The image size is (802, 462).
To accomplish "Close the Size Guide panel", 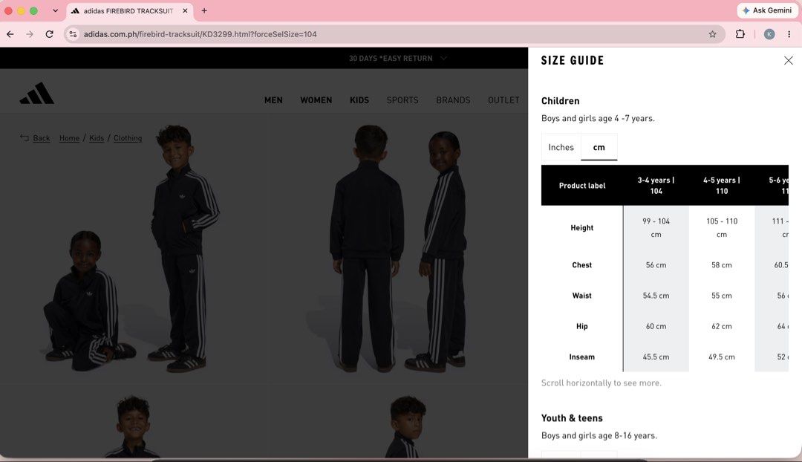I will click(x=788, y=60).
